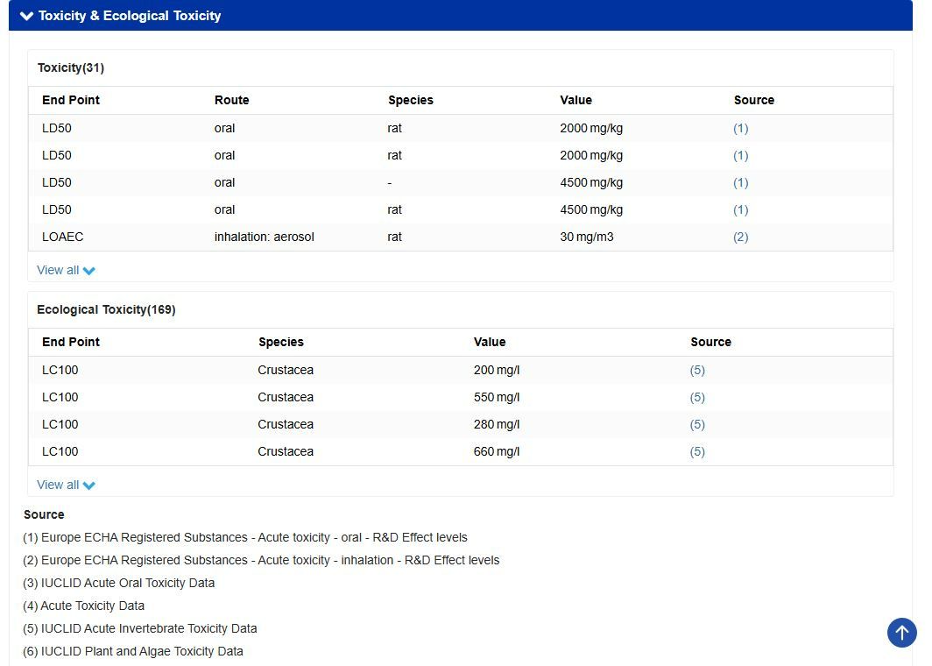This screenshot has height=666, width=932.
Task: Open source (5) link for 200 mg/l row
Action: (x=697, y=370)
